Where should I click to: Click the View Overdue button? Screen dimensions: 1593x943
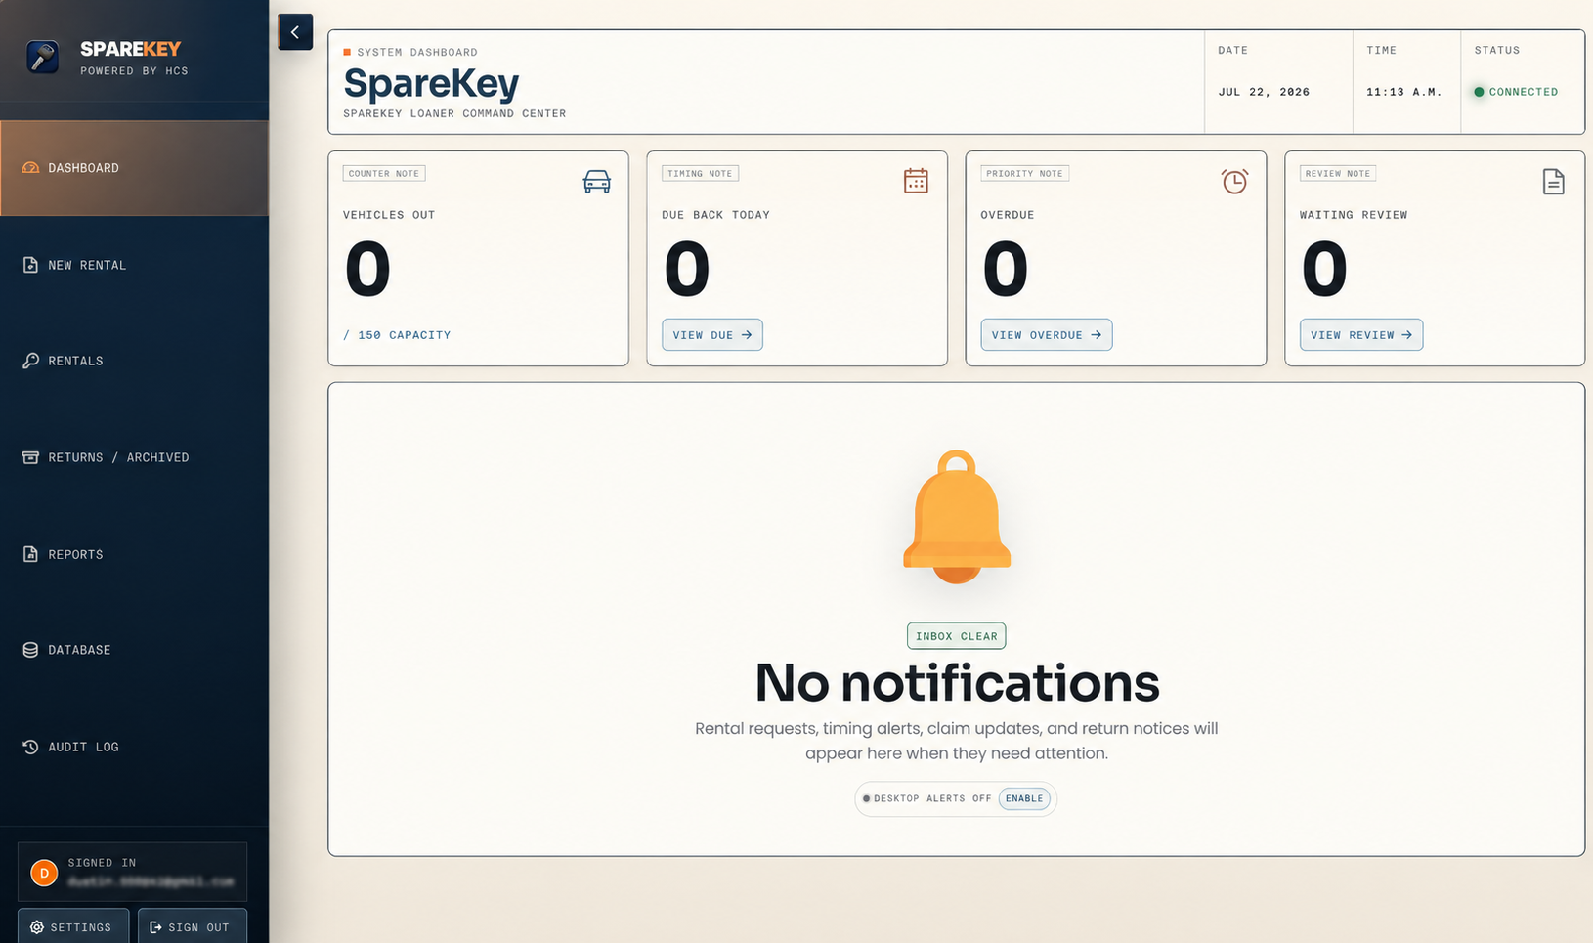point(1047,335)
